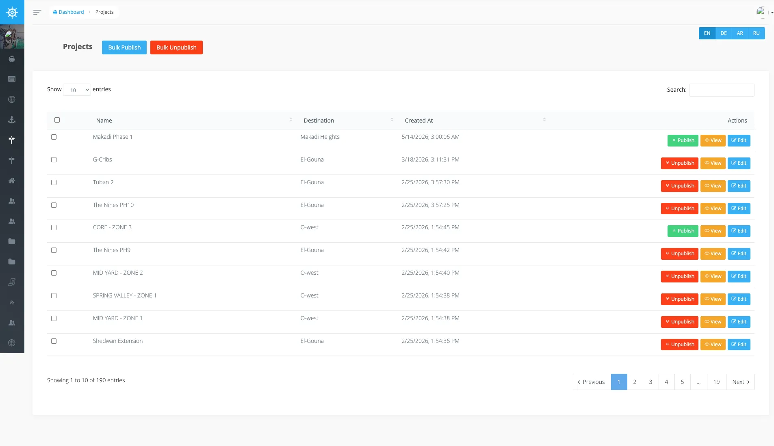
Task: View the Makadi Phase 1 project
Action: [713, 140]
